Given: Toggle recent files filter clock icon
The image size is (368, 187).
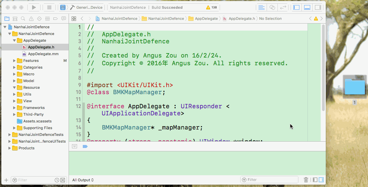Looking at the screenshot, I should tap(57, 180).
